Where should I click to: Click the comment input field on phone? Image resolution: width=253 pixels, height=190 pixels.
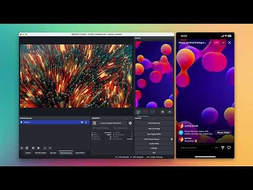194,148
